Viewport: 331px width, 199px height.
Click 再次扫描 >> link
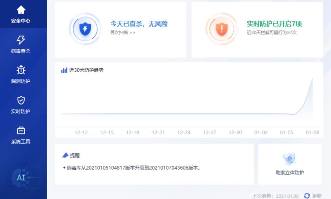(x=123, y=32)
